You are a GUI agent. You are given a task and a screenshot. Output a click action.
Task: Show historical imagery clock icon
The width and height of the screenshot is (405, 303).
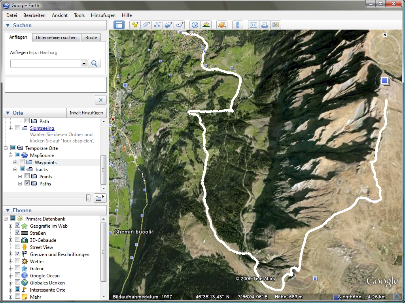195,25
